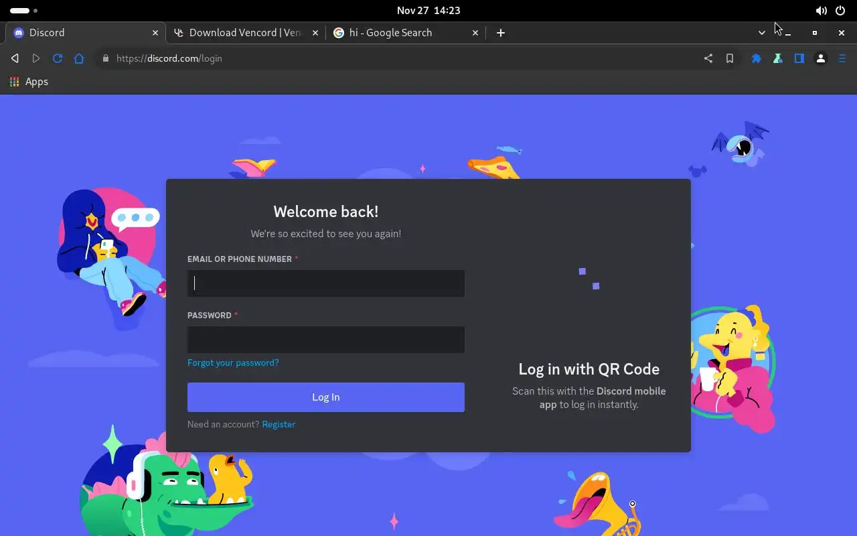Click the Welcome back! heading
The height and width of the screenshot is (536, 857).
pos(326,212)
